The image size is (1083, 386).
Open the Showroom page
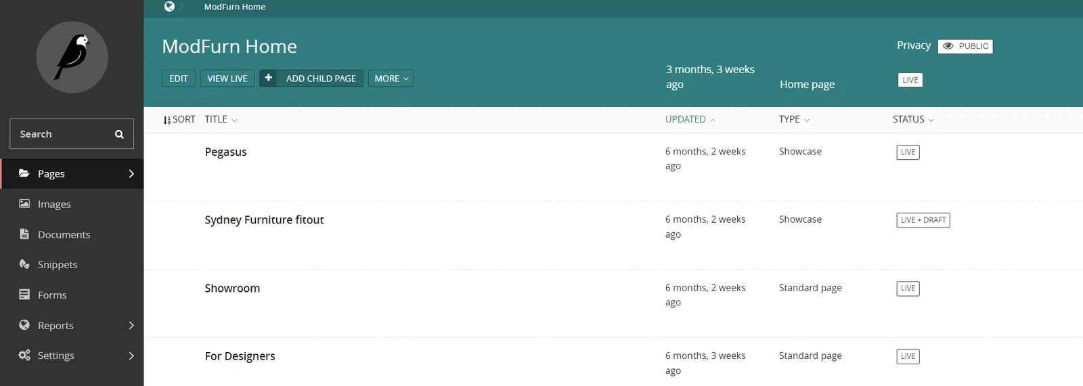tap(232, 288)
